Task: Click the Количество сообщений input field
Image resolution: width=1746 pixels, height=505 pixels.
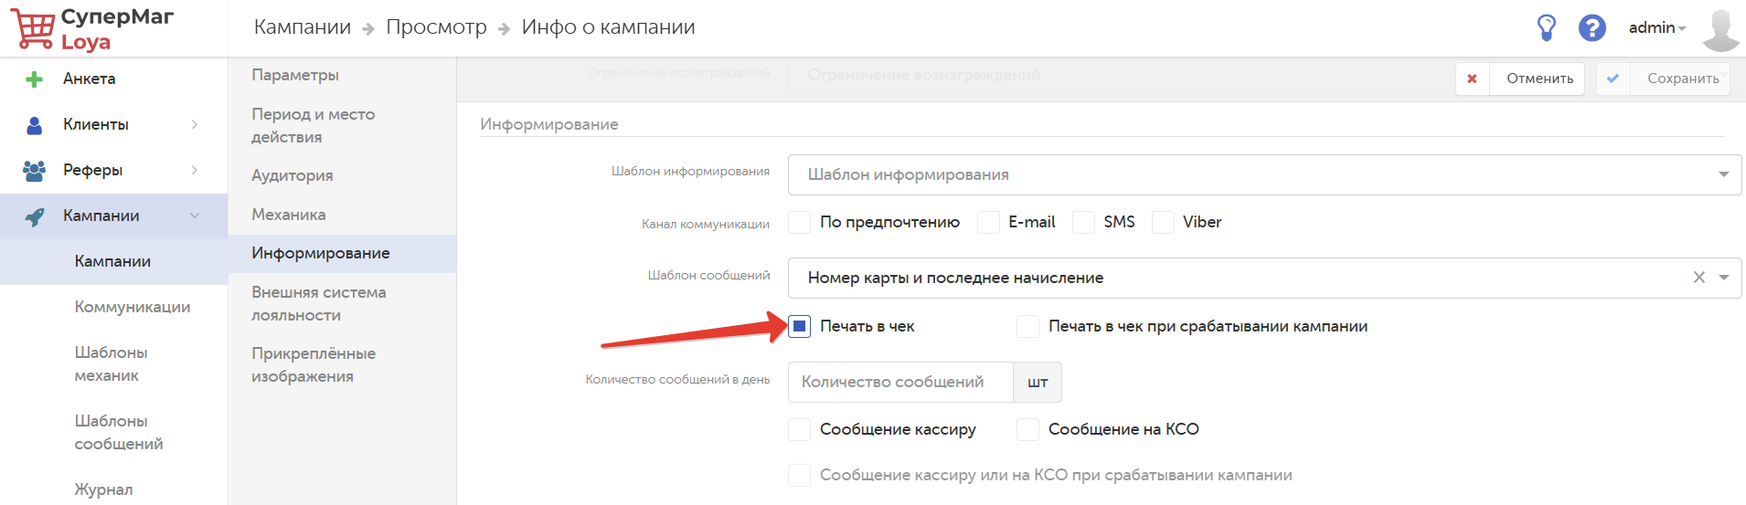Action: tap(900, 382)
